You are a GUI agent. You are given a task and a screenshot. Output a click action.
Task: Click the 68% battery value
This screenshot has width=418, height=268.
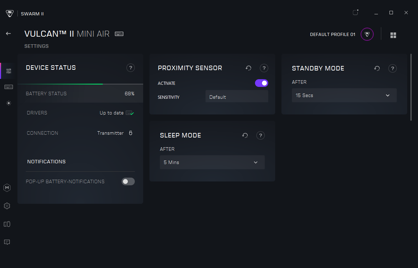(130, 94)
